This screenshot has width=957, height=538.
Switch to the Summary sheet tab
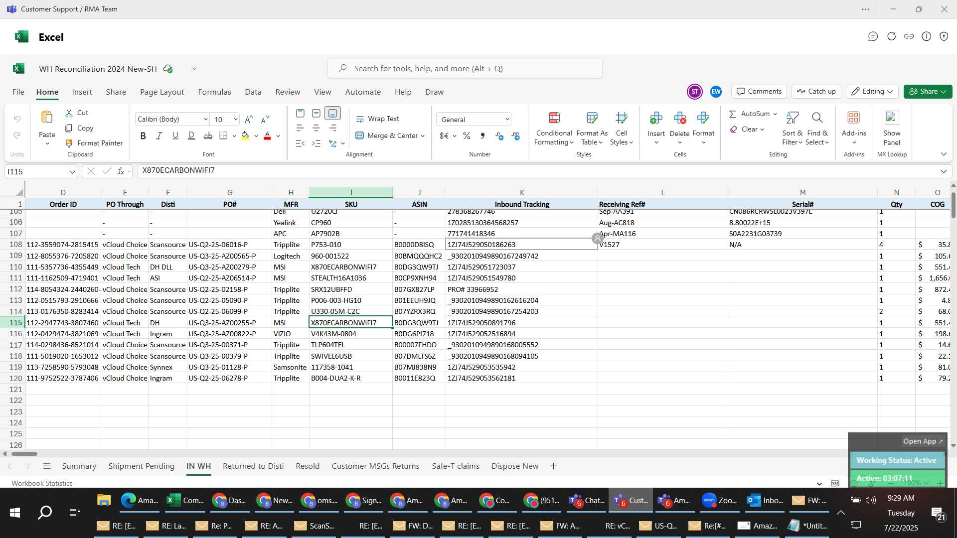[79, 466]
